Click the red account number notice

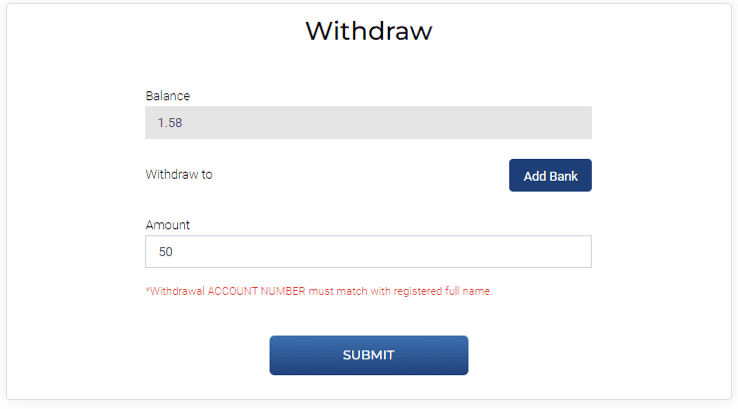coord(319,291)
